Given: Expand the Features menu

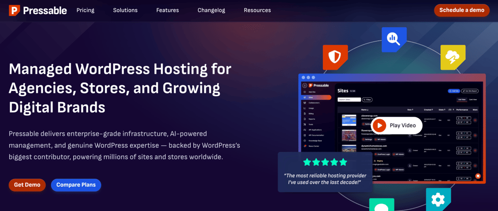Looking at the screenshot, I should [167, 10].
